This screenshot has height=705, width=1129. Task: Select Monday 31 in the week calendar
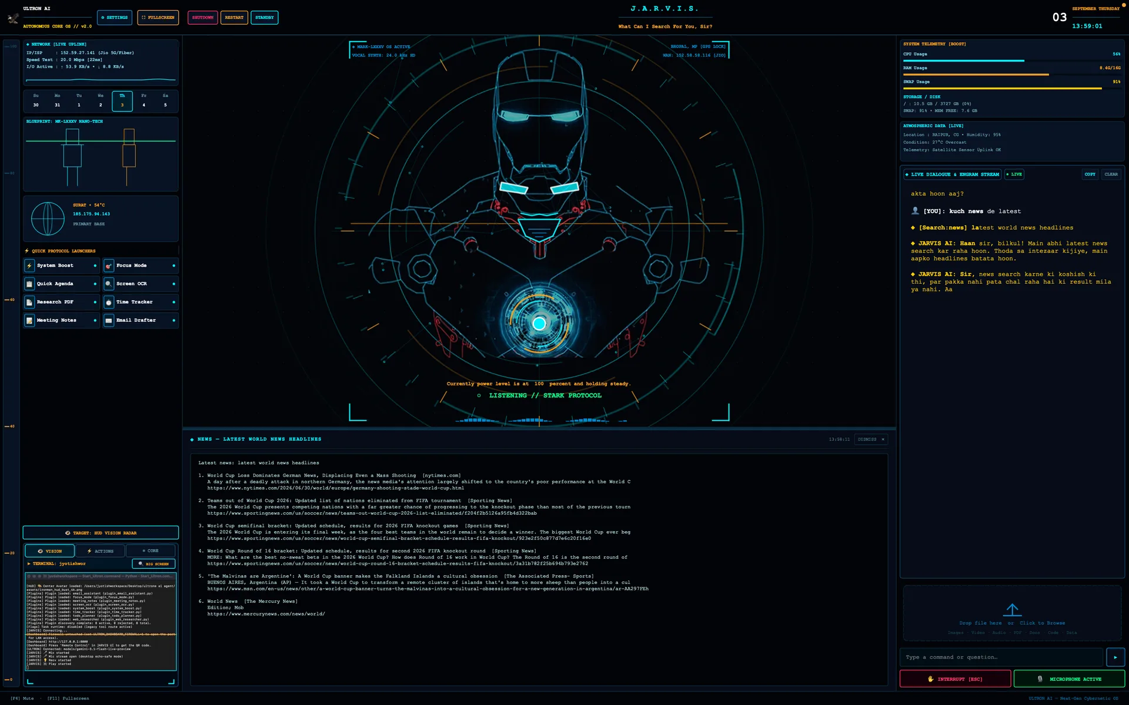click(58, 100)
